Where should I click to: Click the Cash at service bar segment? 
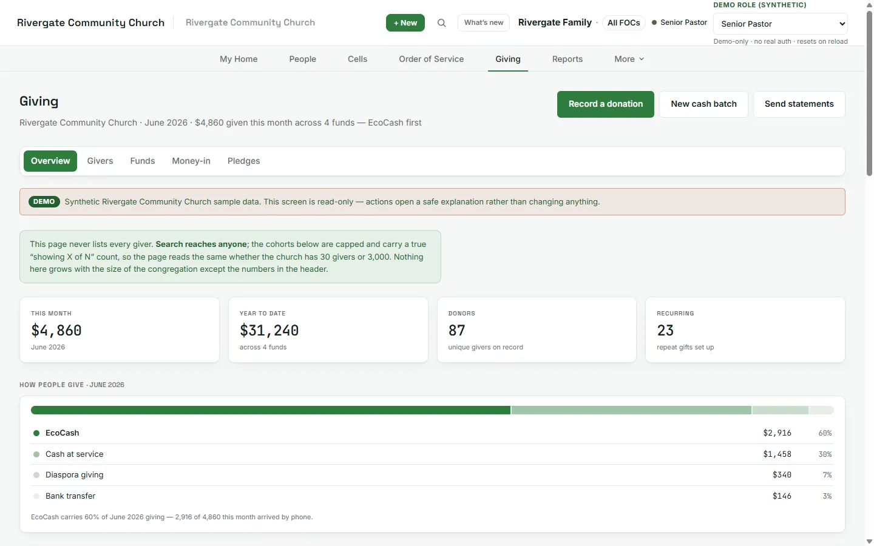click(x=631, y=411)
